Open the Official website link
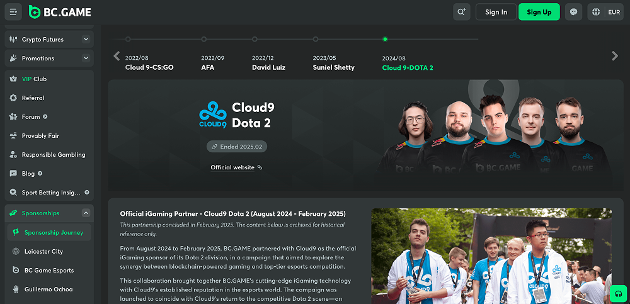Viewport: 630px width, 304px height. [232, 167]
